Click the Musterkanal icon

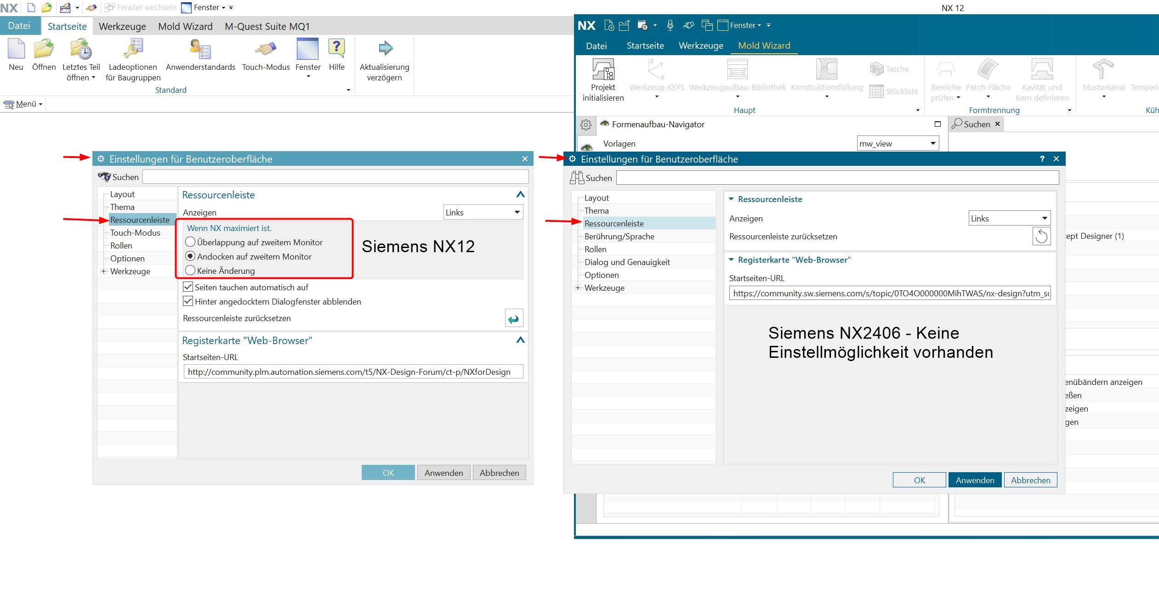pyautogui.click(x=1103, y=69)
